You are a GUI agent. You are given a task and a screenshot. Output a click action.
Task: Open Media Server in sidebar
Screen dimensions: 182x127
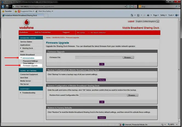pos(25,81)
